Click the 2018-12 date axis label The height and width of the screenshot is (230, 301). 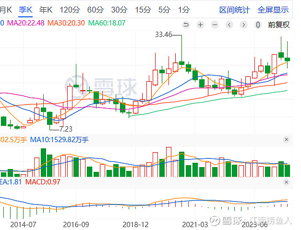135,225
